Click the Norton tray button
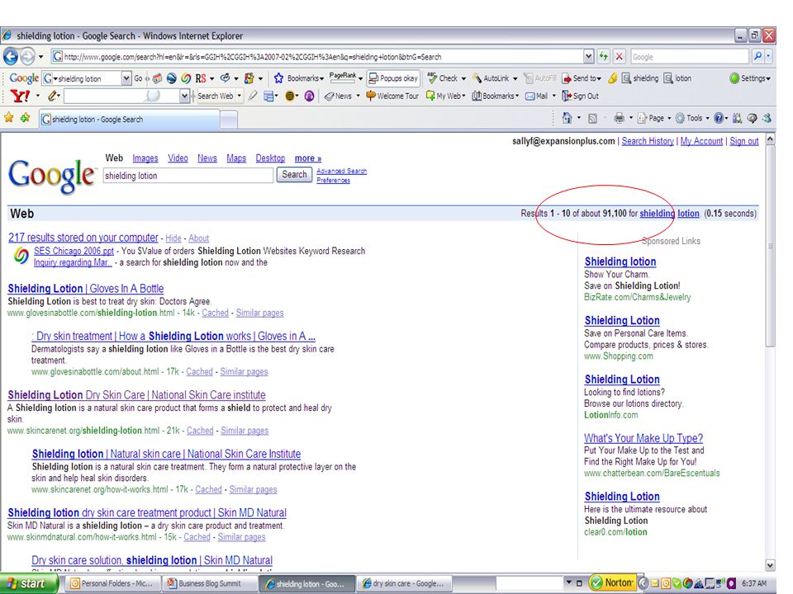Image resolution: width=793 pixels, height=594 pixels. (611, 583)
